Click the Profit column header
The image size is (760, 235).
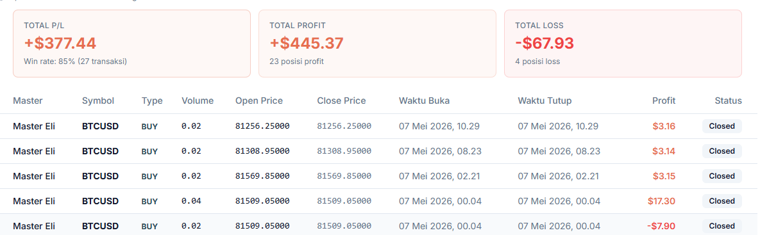(664, 101)
